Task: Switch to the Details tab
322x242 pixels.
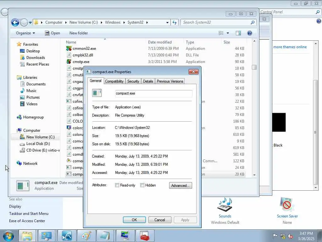Action: point(148,81)
